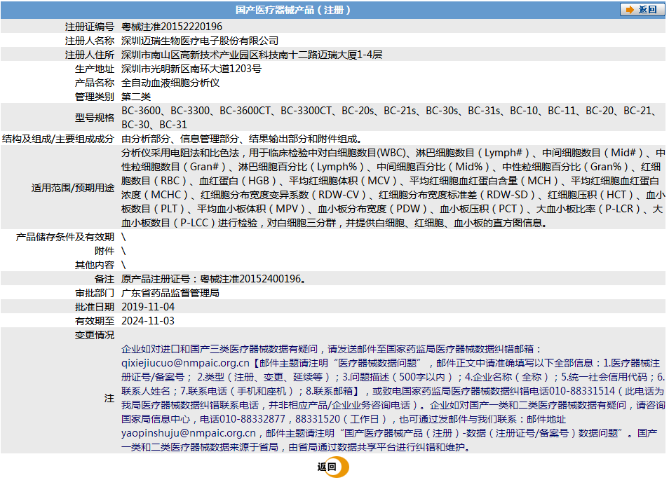This screenshot has height=480, width=669.
Task: Click the final note line starting 一类和二类医疗器械数据
Action: pyautogui.click(x=296, y=447)
